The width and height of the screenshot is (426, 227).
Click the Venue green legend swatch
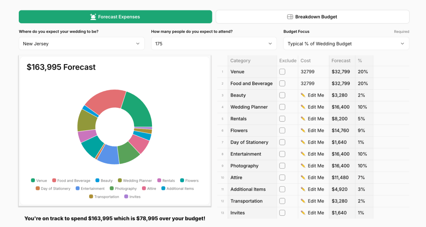click(x=33, y=181)
